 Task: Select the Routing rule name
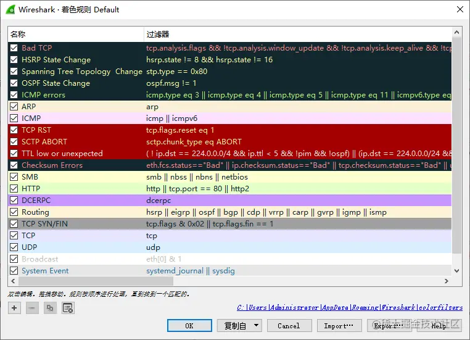35,212
